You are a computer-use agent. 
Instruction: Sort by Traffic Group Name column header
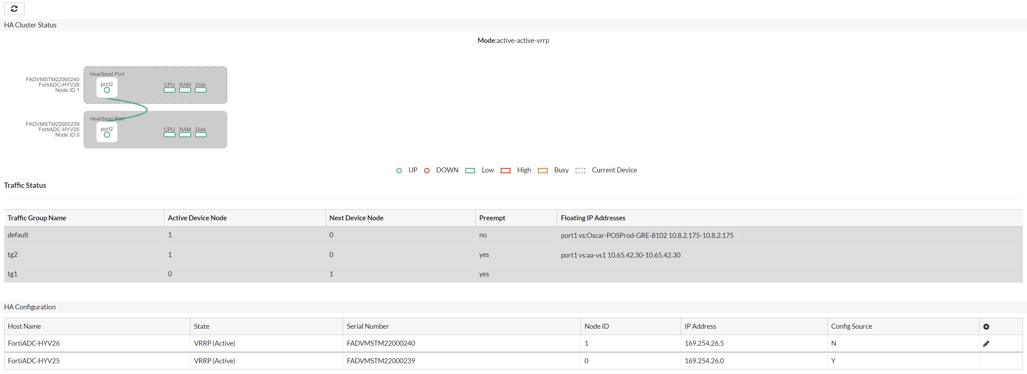[37, 218]
